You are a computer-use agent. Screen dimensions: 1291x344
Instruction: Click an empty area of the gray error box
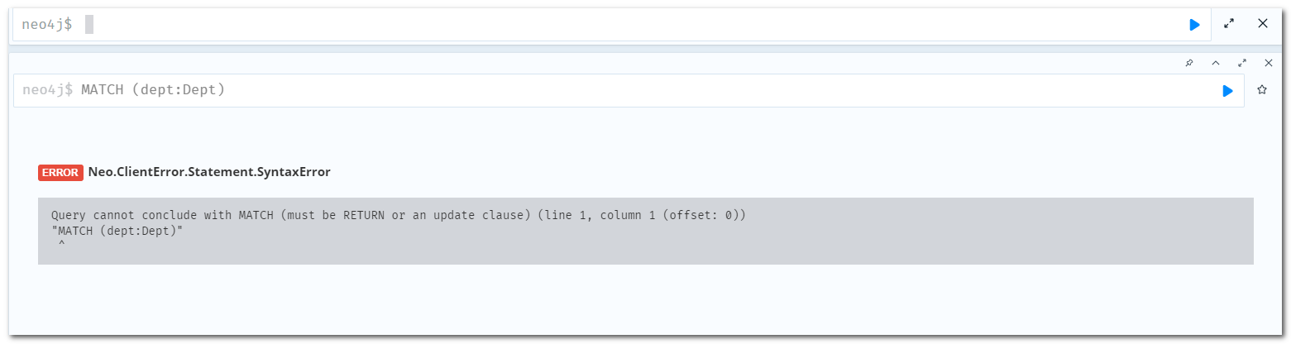pos(827,244)
